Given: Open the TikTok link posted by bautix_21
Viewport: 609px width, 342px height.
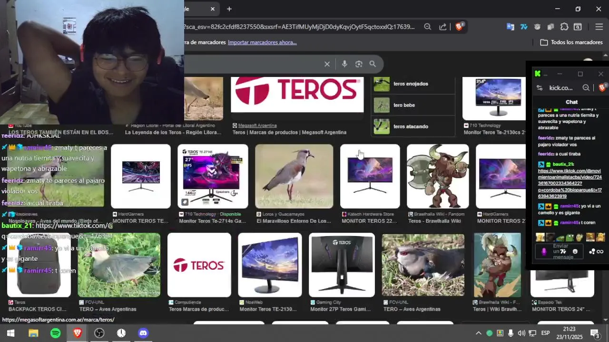Looking at the screenshot, I should (570, 183).
